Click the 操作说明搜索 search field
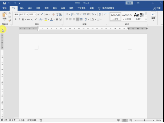 pos(108,8)
